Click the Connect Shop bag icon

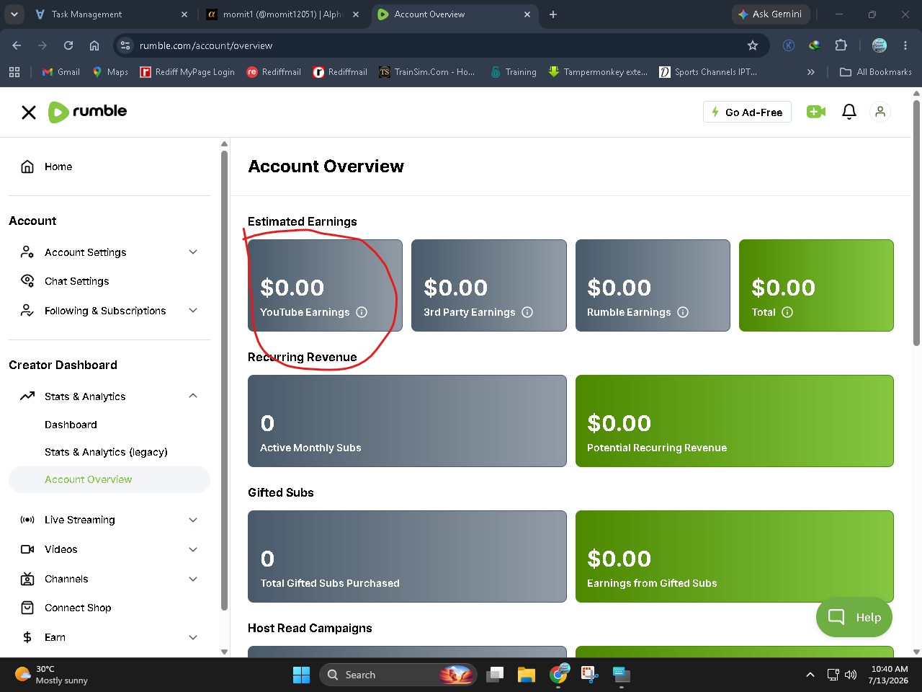click(27, 608)
